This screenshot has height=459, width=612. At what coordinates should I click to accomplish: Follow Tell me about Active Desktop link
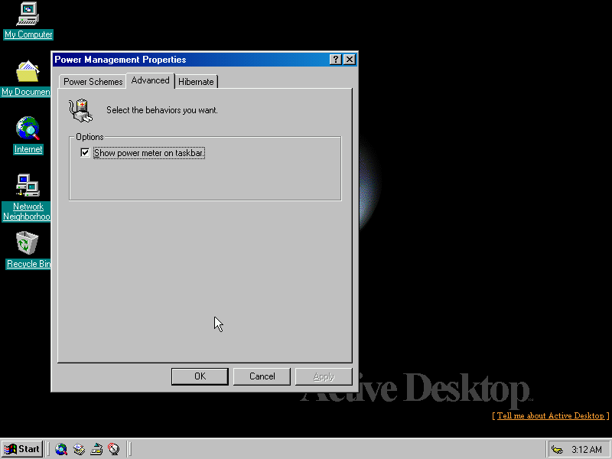coord(550,415)
